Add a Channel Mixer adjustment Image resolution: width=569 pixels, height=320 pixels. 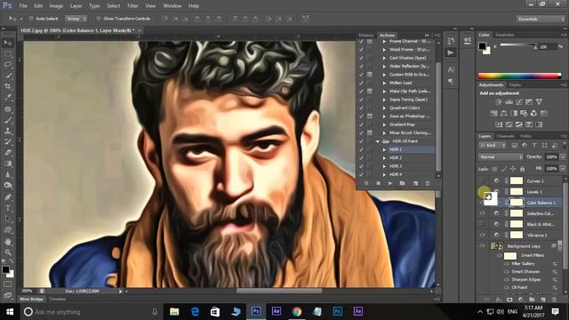pos(533,113)
